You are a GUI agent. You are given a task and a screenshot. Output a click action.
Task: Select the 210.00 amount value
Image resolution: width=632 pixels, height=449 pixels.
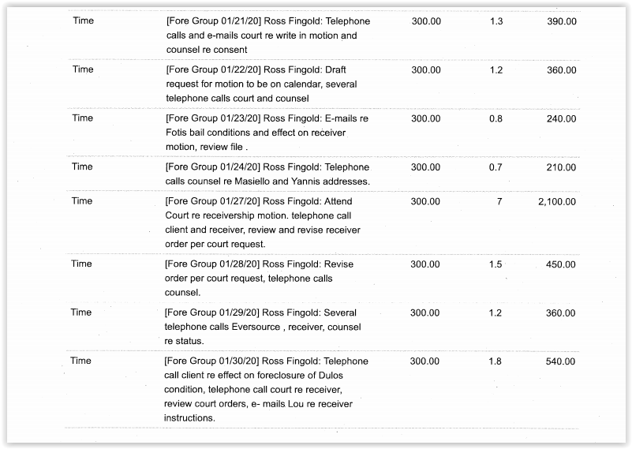point(561,167)
